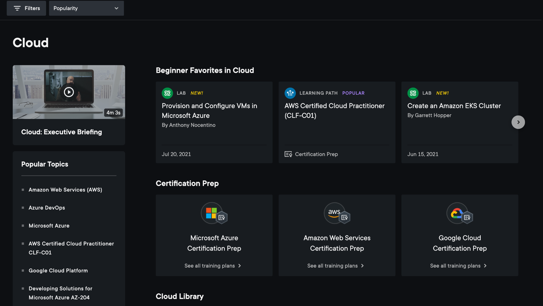Click the Certification Prep section heading

point(187,183)
